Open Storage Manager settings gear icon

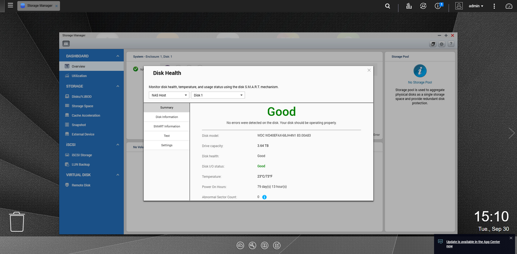click(442, 44)
